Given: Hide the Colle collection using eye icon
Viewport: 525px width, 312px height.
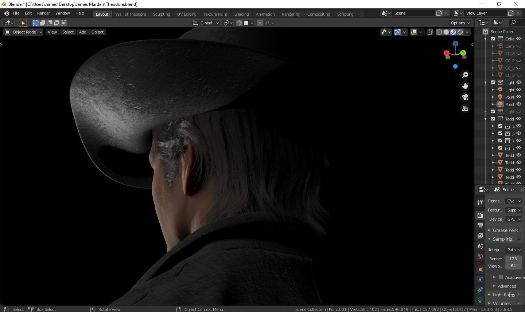Looking at the screenshot, I should (518, 39).
